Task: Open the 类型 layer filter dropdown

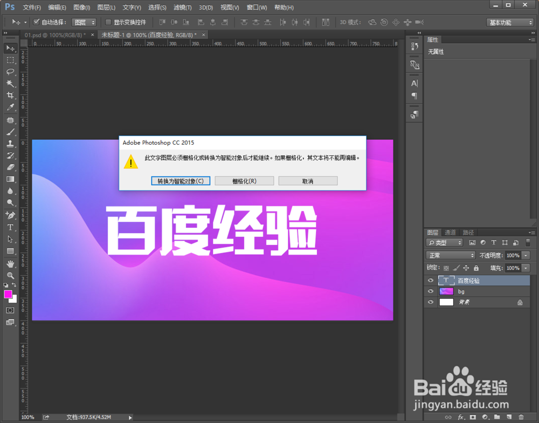Action: (445, 243)
